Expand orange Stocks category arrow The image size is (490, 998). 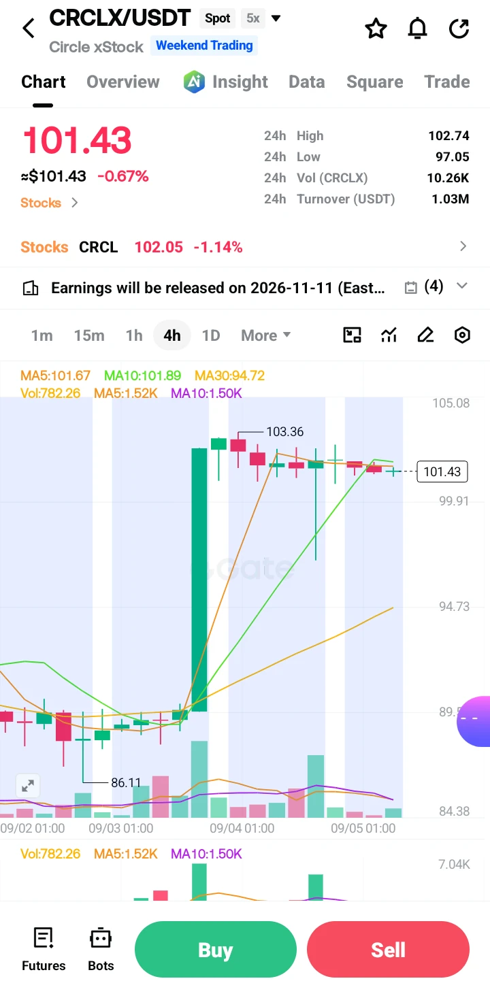(75, 203)
